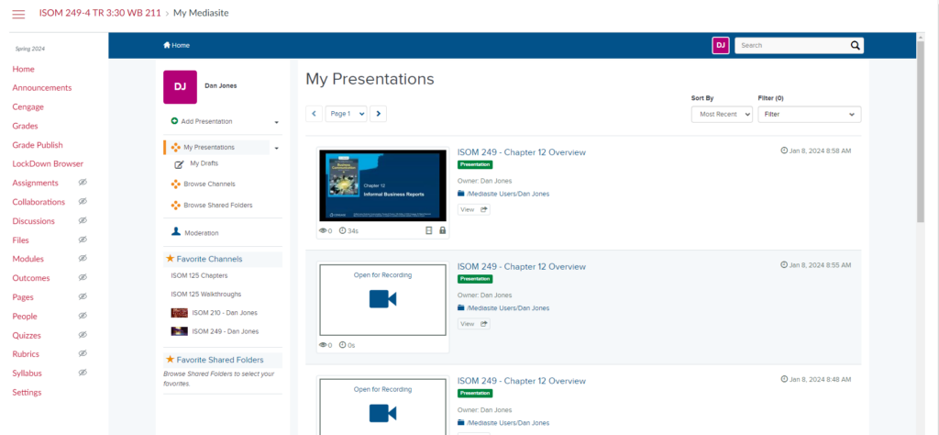This screenshot has height=435, width=939.
Task: Toggle visibility eye next to Assignments
Action: click(83, 183)
